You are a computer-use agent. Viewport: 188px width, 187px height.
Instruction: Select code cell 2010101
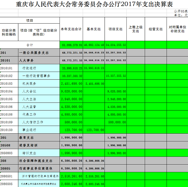click(x=9, y=68)
